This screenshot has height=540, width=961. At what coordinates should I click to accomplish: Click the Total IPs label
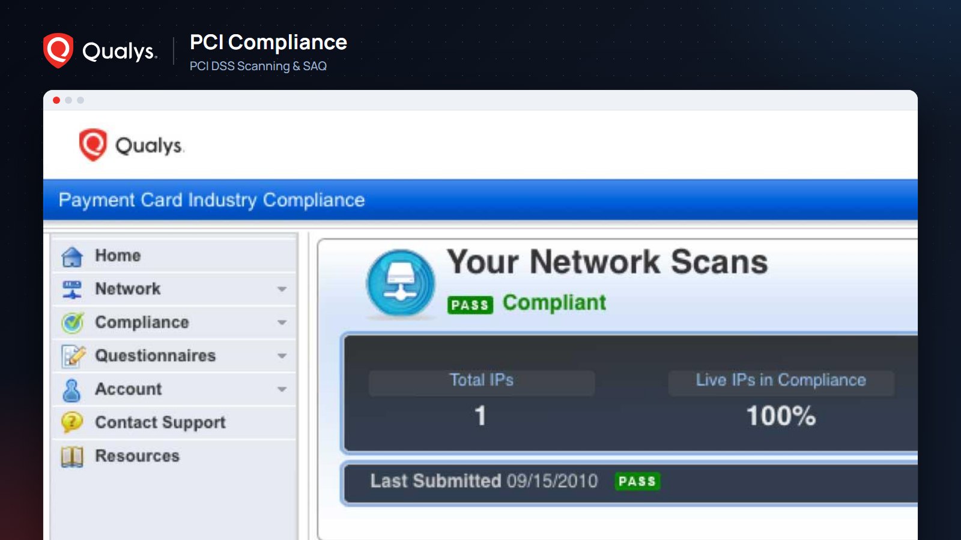click(x=482, y=380)
